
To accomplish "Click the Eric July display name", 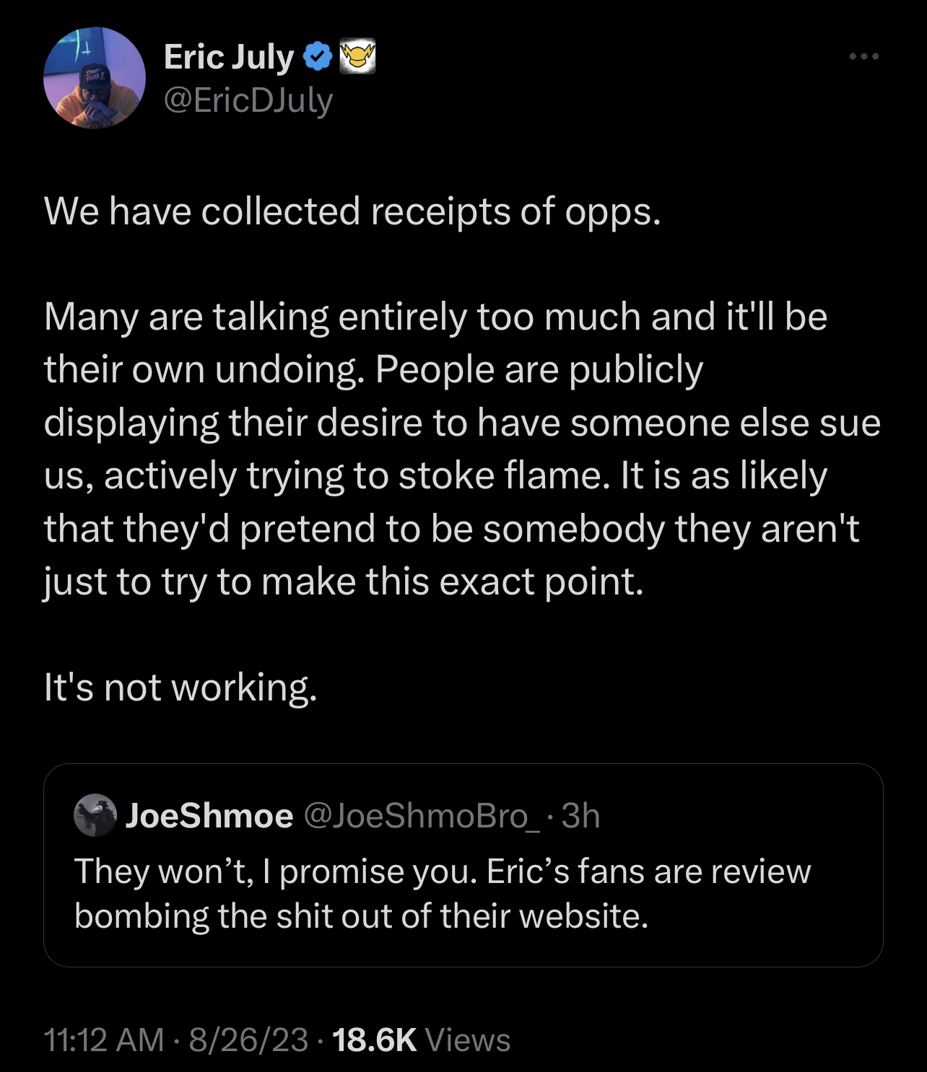I will pos(229,57).
